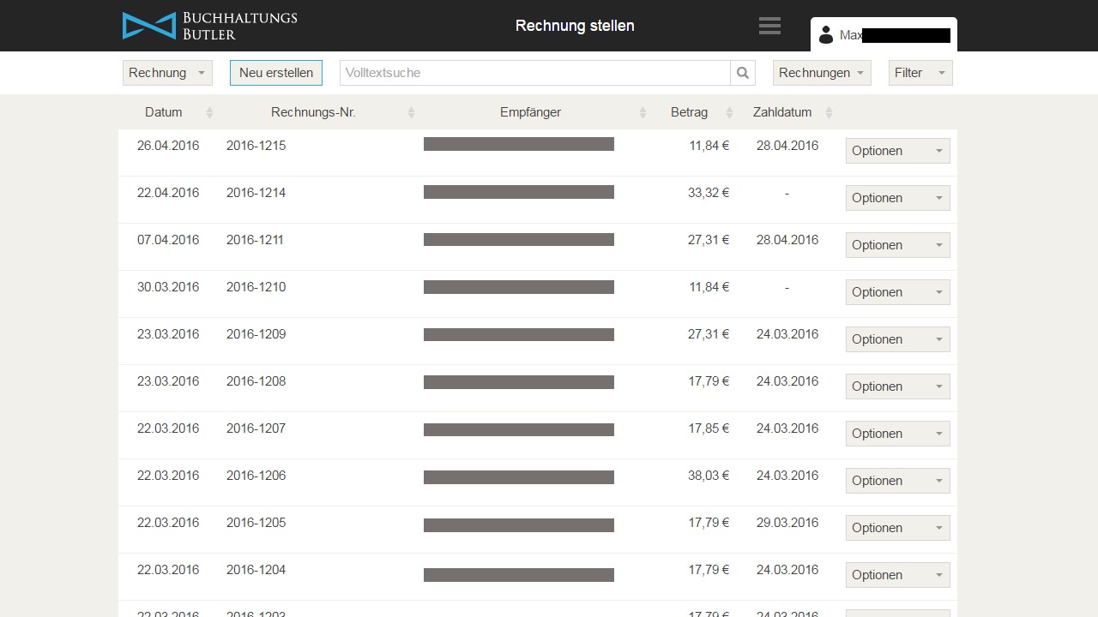Click the magnifying glass search icon
The image size is (1098, 617).
(x=743, y=73)
